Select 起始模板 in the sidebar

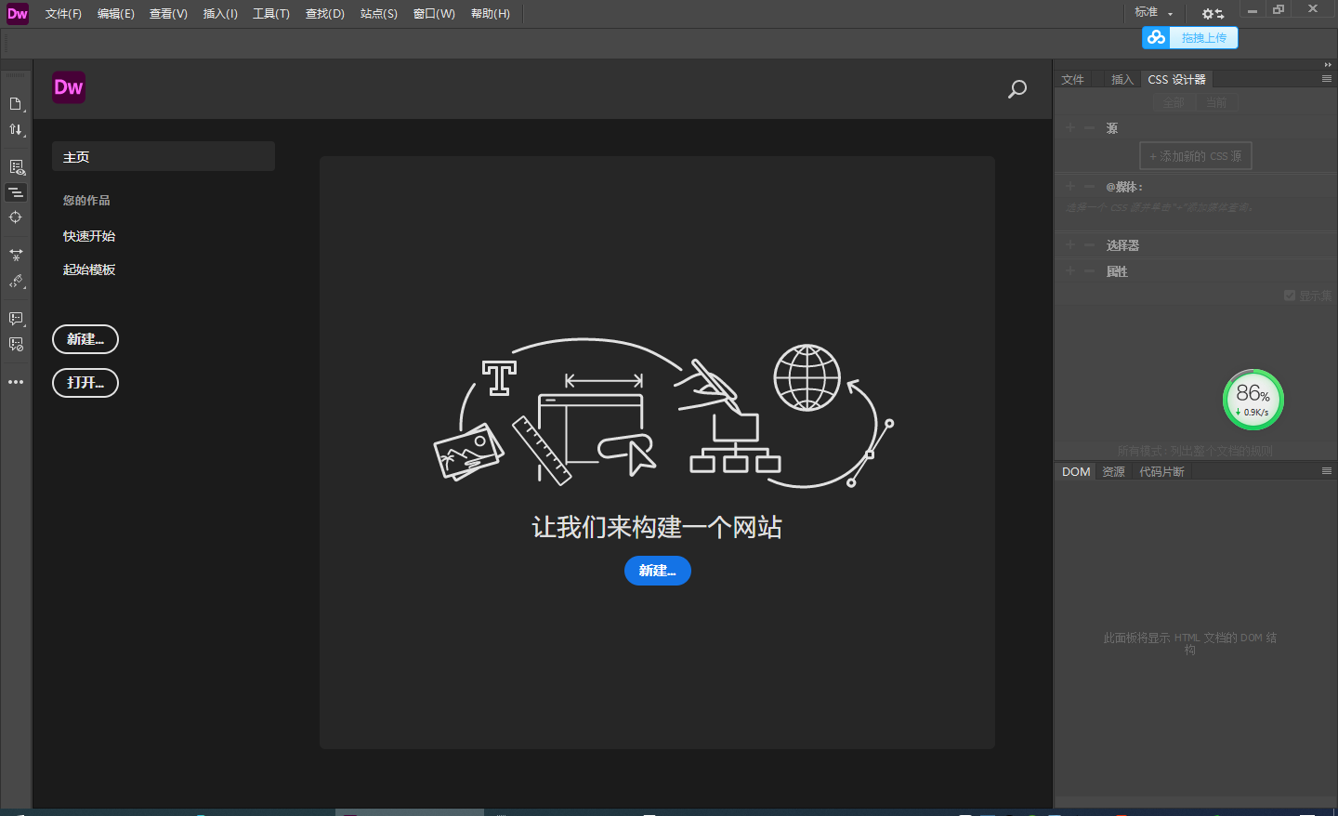click(89, 270)
